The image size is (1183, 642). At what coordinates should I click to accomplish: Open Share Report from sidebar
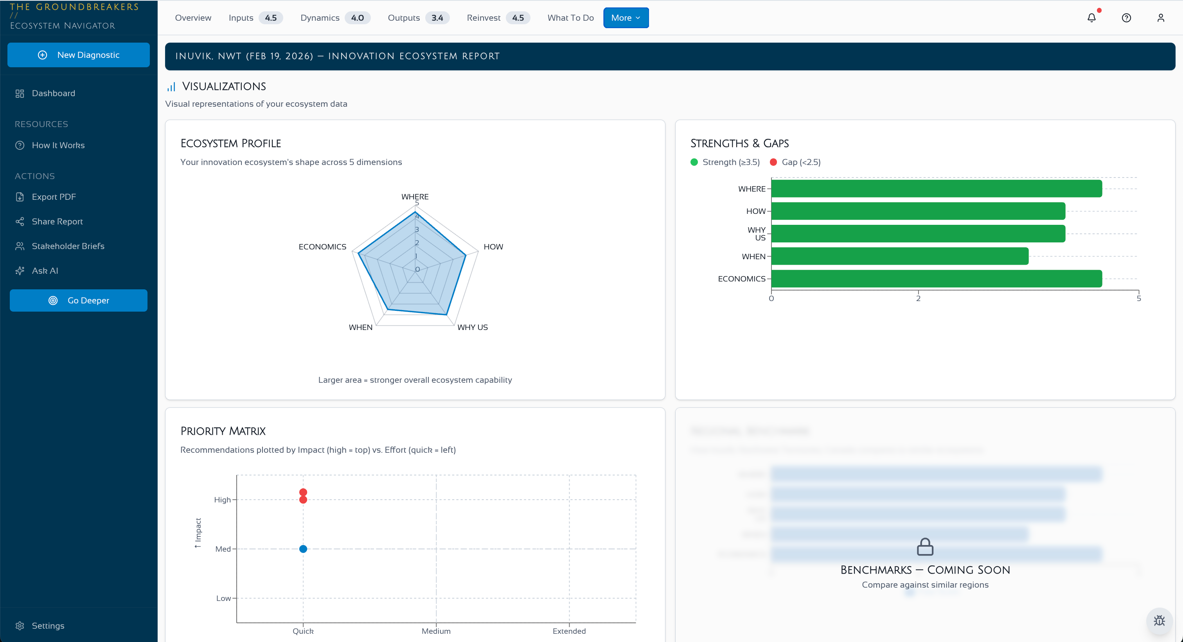point(57,222)
